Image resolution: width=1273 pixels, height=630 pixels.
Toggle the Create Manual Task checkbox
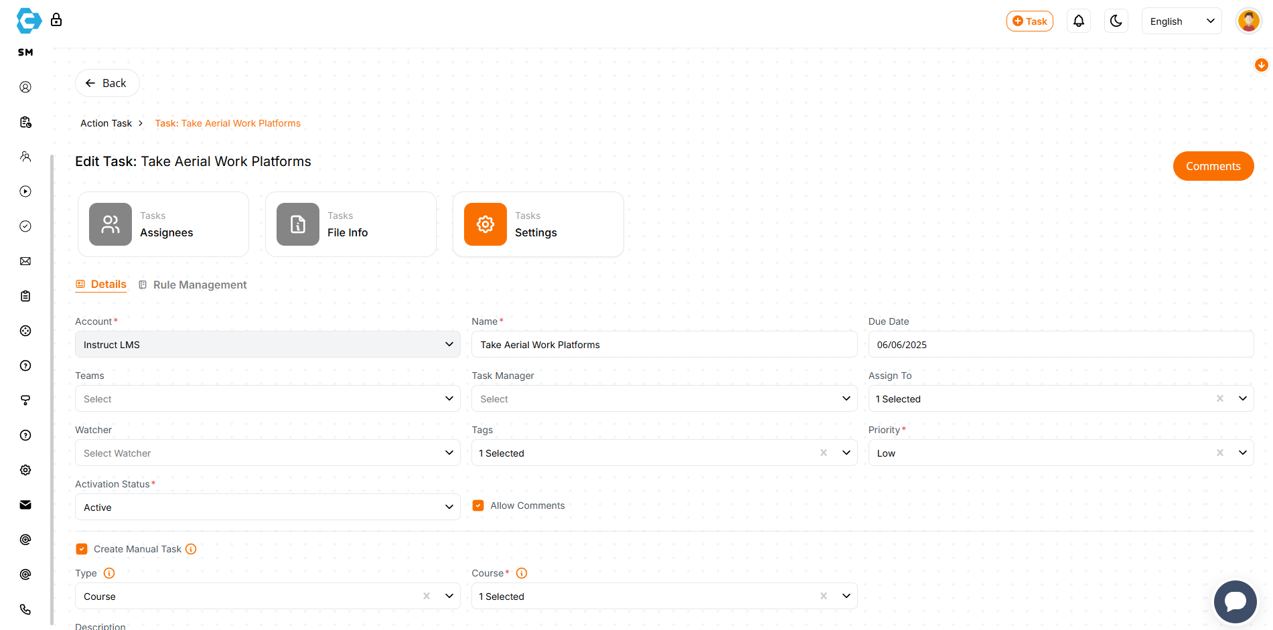coord(82,549)
